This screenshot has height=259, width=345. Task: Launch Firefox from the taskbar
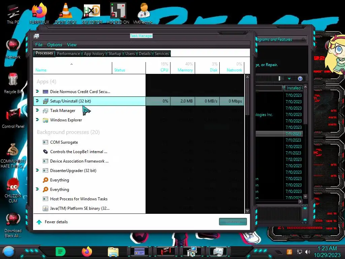tap(87, 252)
